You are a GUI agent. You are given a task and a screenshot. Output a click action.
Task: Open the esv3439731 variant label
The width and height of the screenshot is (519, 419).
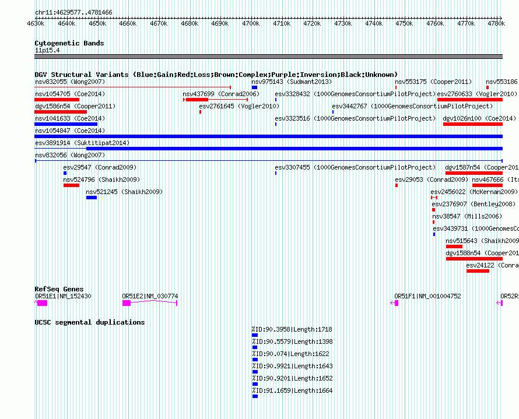click(x=476, y=228)
